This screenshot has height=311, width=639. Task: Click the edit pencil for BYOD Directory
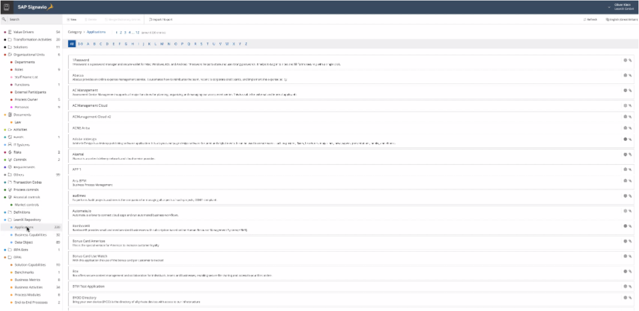click(x=630, y=298)
